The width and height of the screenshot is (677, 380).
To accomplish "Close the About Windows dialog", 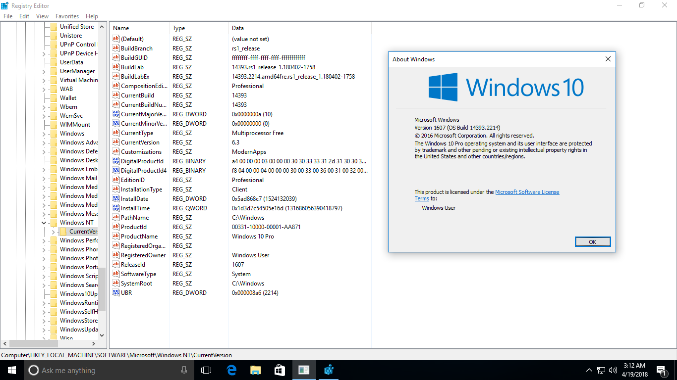I will pyautogui.click(x=608, y=59).
